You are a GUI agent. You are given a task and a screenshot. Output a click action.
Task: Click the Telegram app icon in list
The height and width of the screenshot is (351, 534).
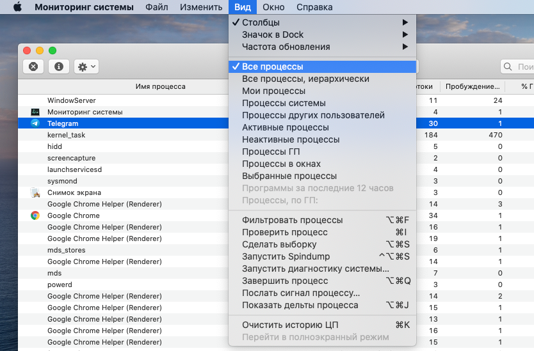pyautogui.click(x=35, y=123)
